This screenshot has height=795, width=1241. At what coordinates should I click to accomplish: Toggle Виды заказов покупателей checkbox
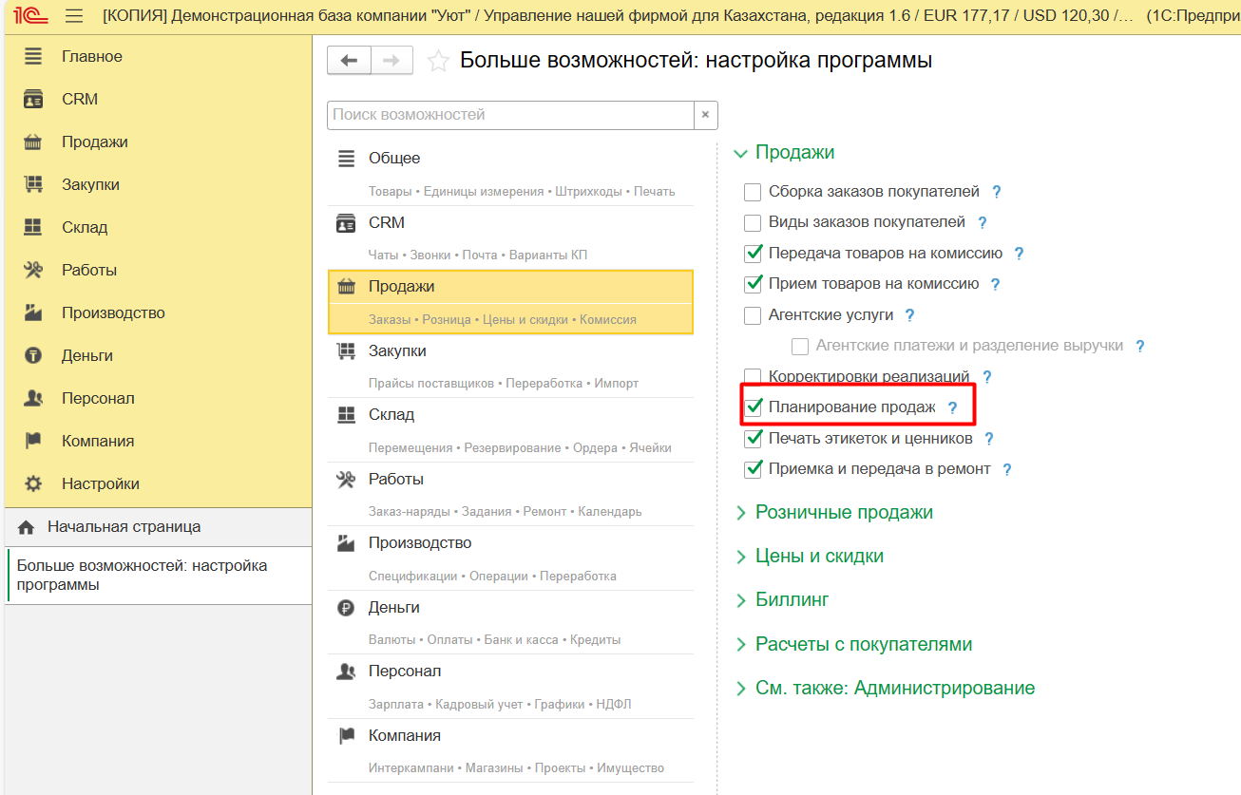click(x=753, y=223)
